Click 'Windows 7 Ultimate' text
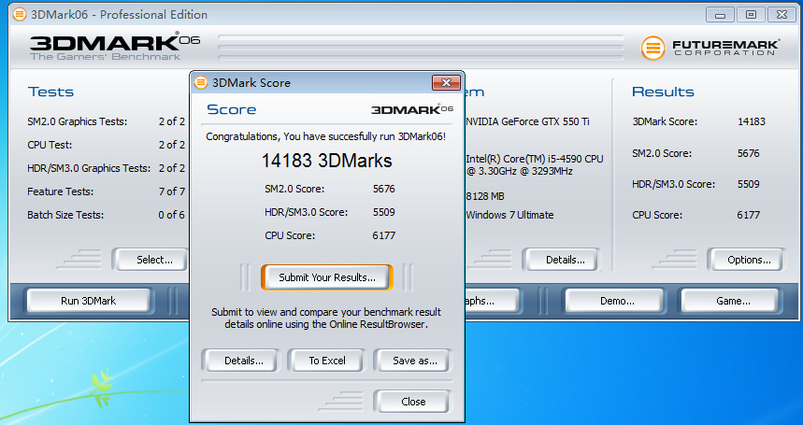Image resolution: width=803 pixels, height=425 pixels. 509,215
